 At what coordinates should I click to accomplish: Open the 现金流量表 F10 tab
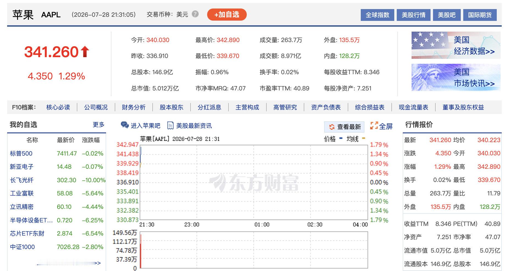(414, 107)
